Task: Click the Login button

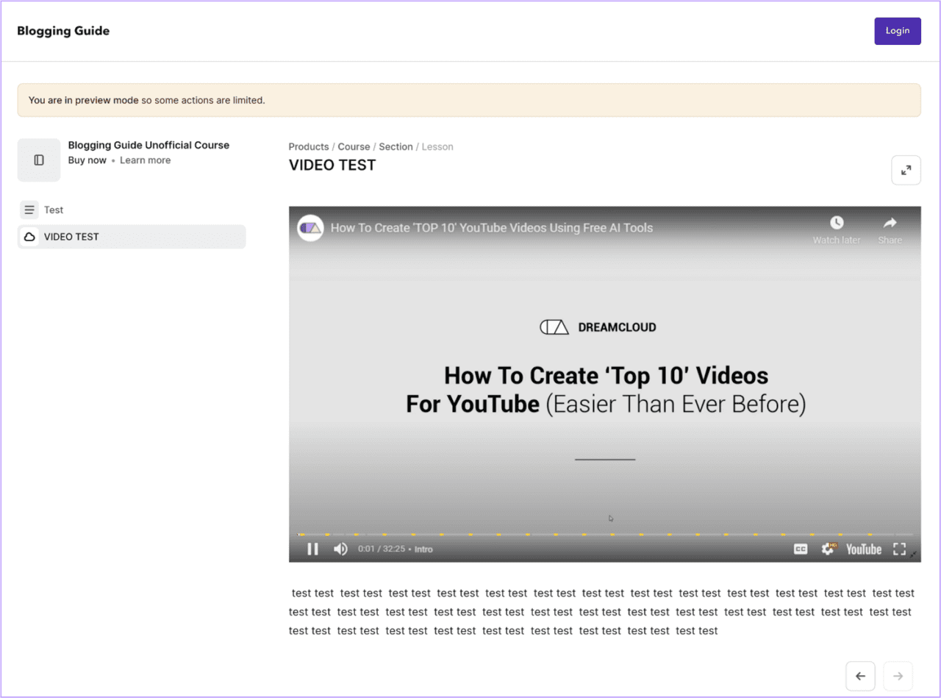Action: 897,31
